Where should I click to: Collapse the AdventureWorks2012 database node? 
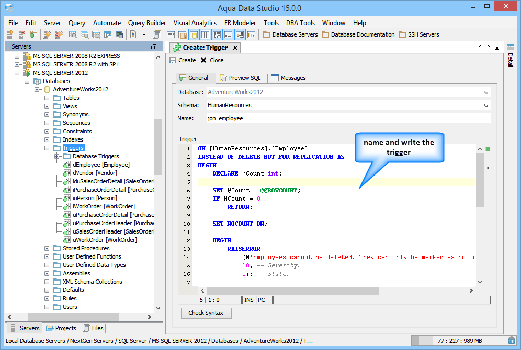pos(37,89)
